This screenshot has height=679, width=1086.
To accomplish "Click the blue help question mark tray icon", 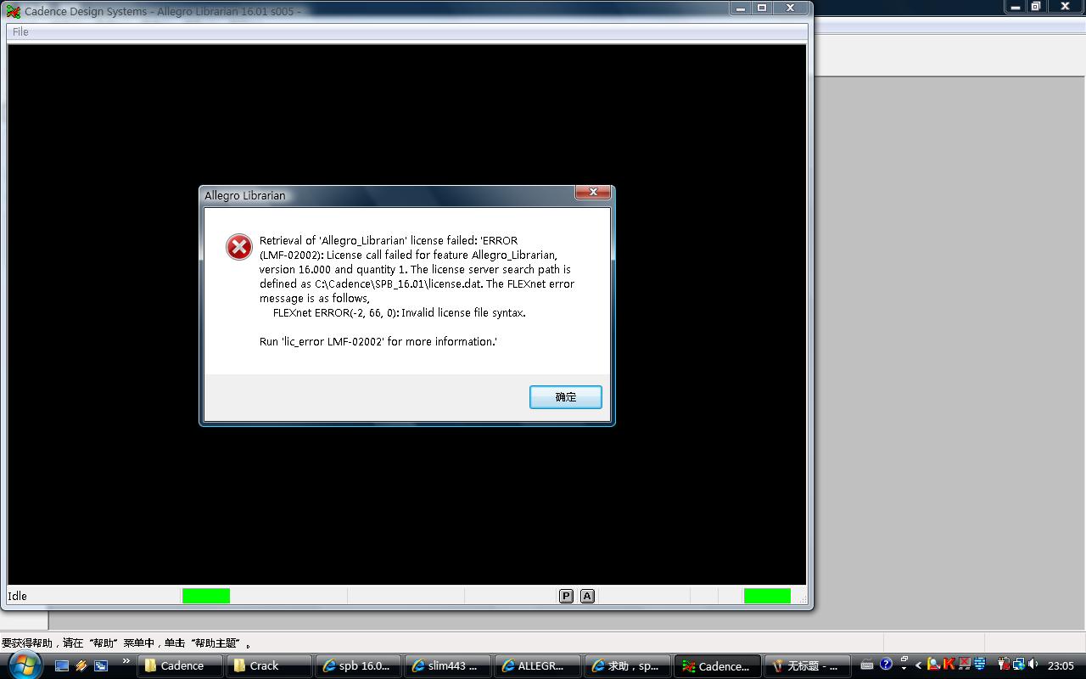I will click(x=887, y=665).
